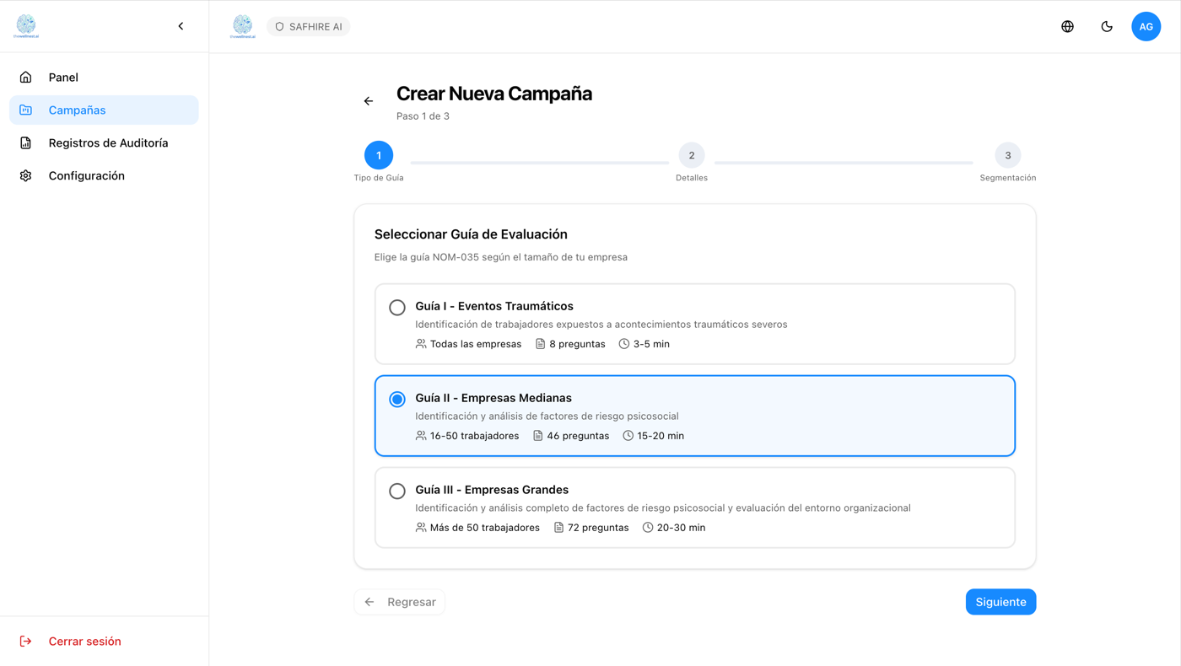Select Guía I - Eventos Traumáticos radio button

pos(397,308)
